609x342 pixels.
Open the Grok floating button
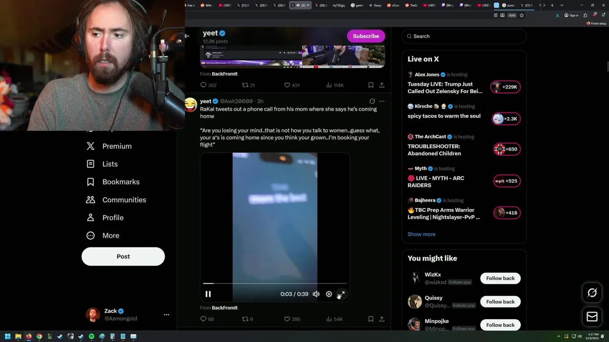[x=592, y=293]
